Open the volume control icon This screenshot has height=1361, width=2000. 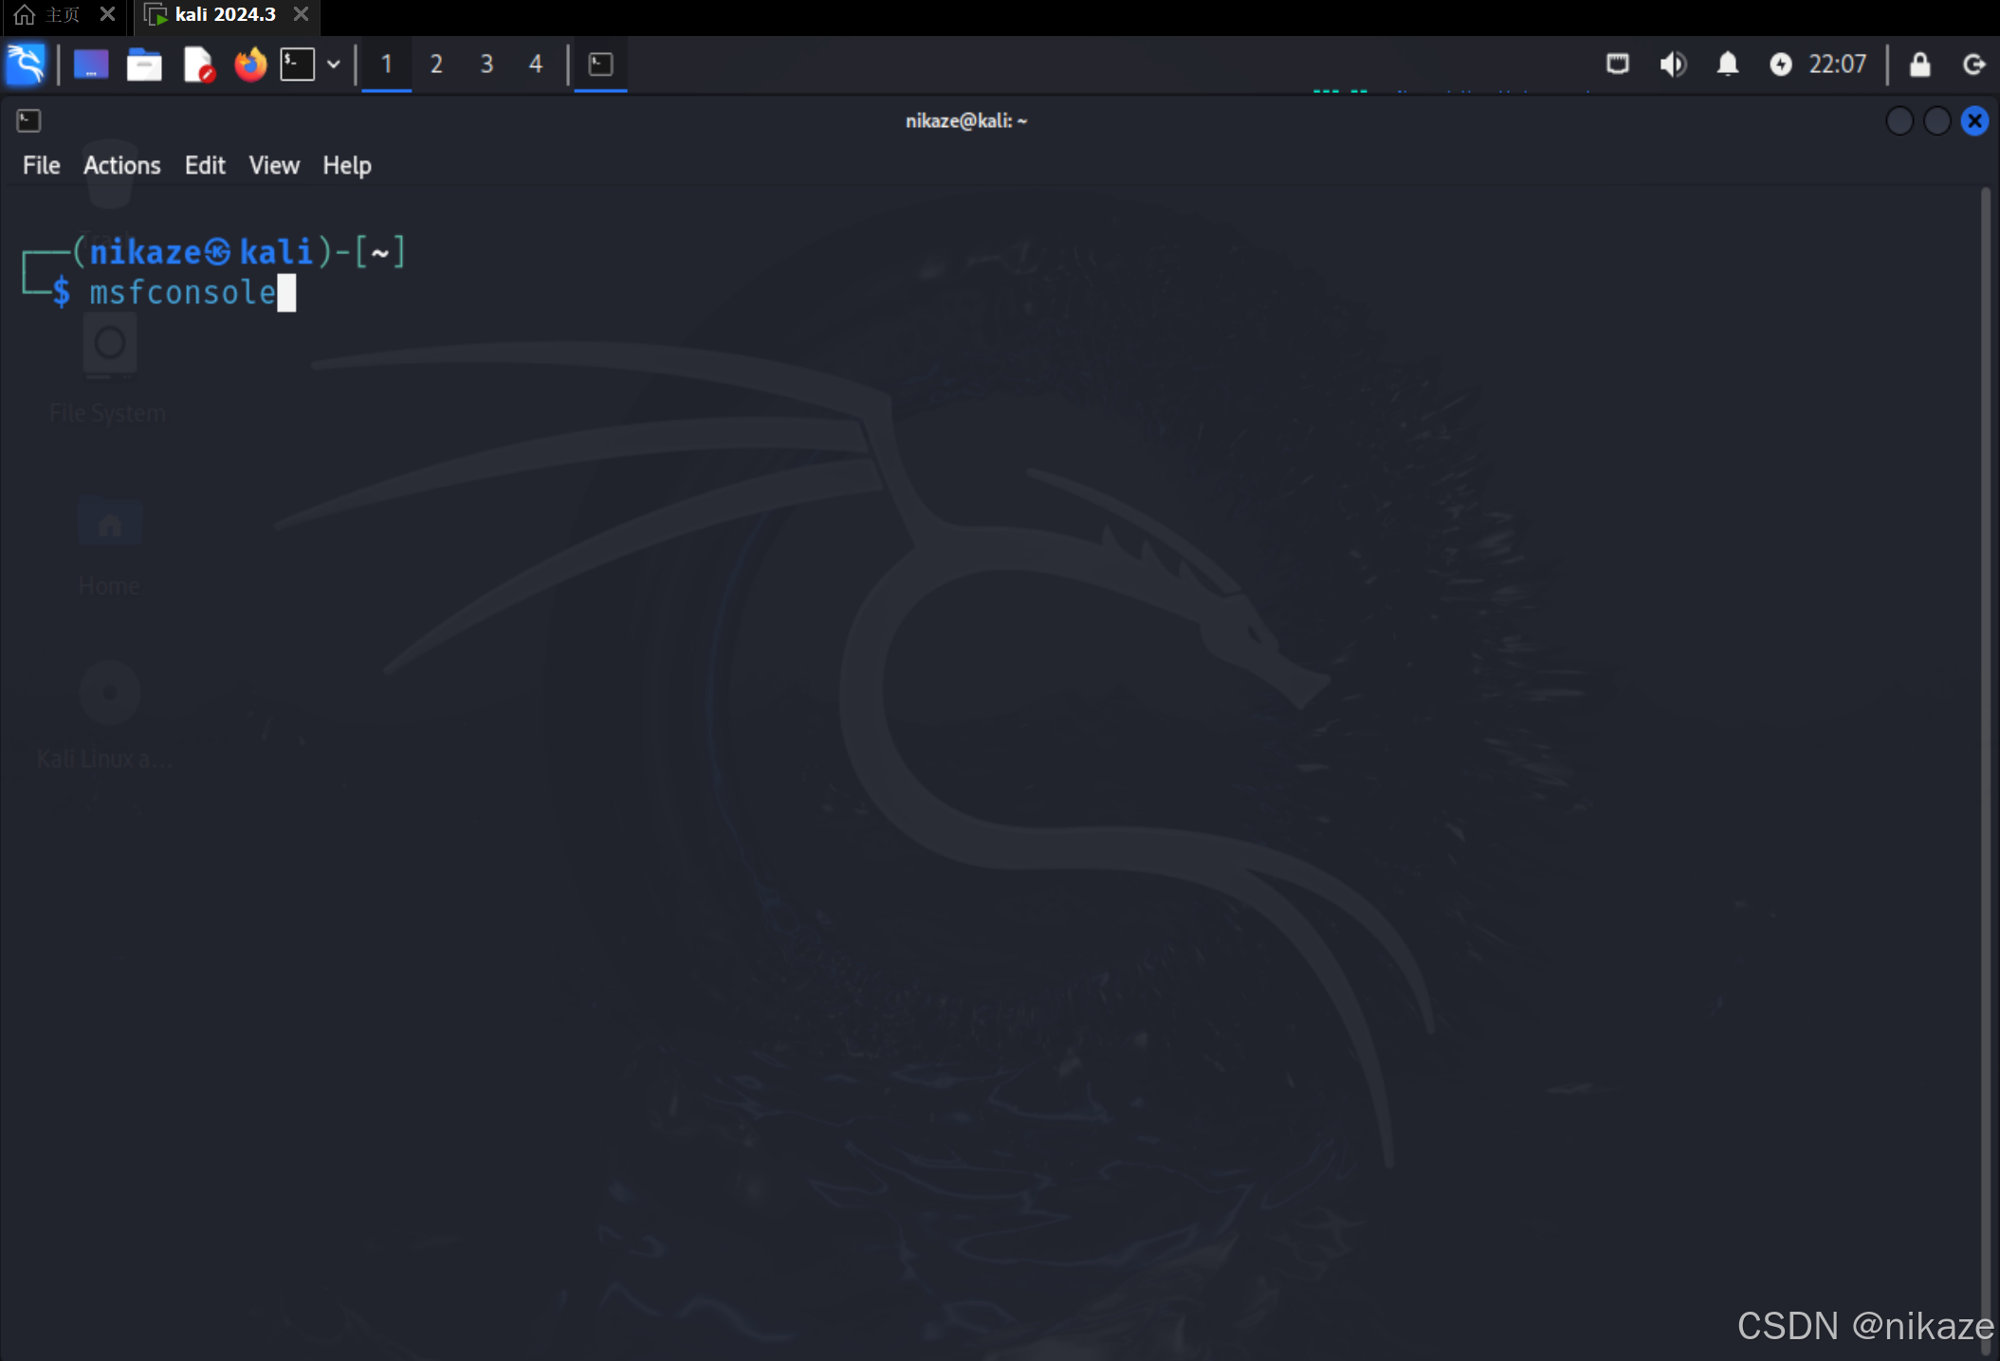pyautogui.click(x=1673, y=64)
